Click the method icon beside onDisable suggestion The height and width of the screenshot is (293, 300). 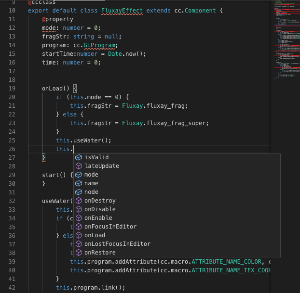(79, 209)
